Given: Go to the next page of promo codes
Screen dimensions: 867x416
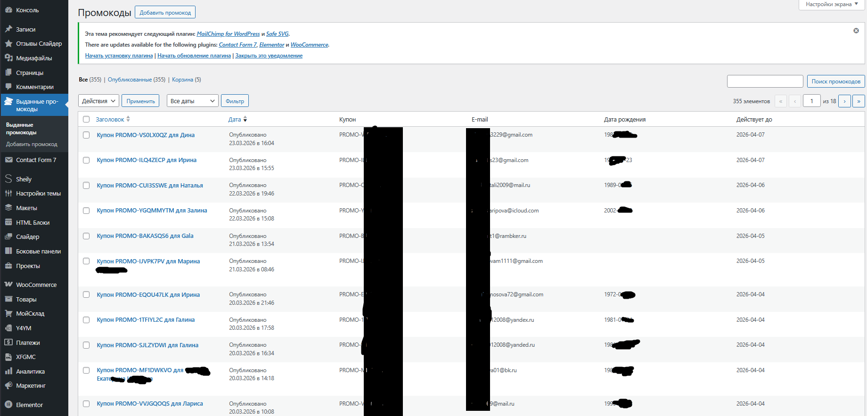Looking at the screenshot, I should coord(844,101).
